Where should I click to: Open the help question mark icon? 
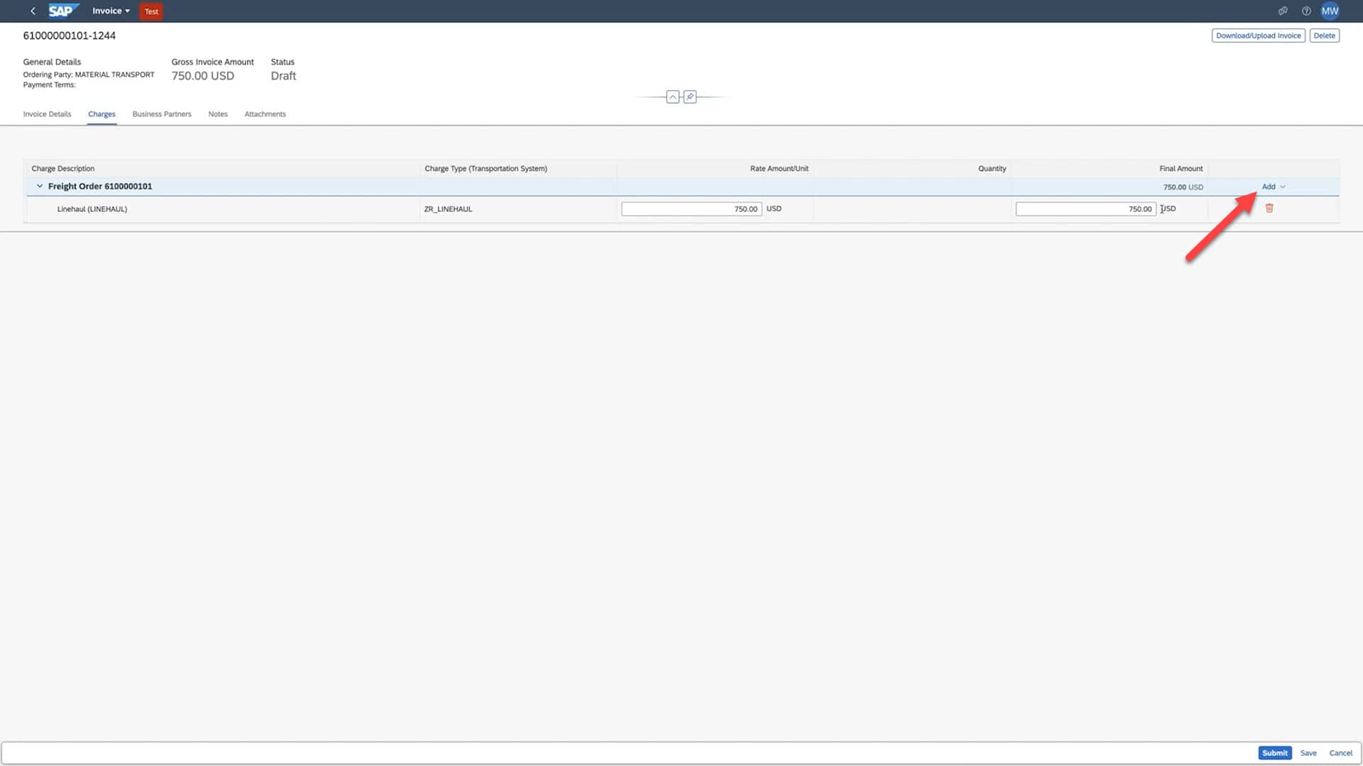(x=1306, y=11)
